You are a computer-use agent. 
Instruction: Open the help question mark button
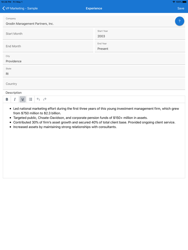click(x=179, y=21)
